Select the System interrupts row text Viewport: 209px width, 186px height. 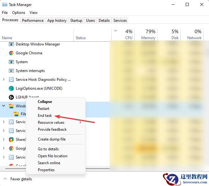(x=30, y=71)
